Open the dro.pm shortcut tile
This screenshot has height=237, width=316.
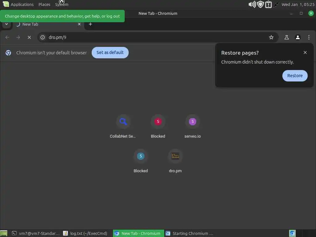tap(175, 161)
